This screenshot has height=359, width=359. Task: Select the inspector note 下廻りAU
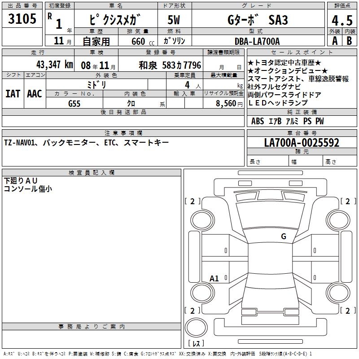(x=21, y=181)
